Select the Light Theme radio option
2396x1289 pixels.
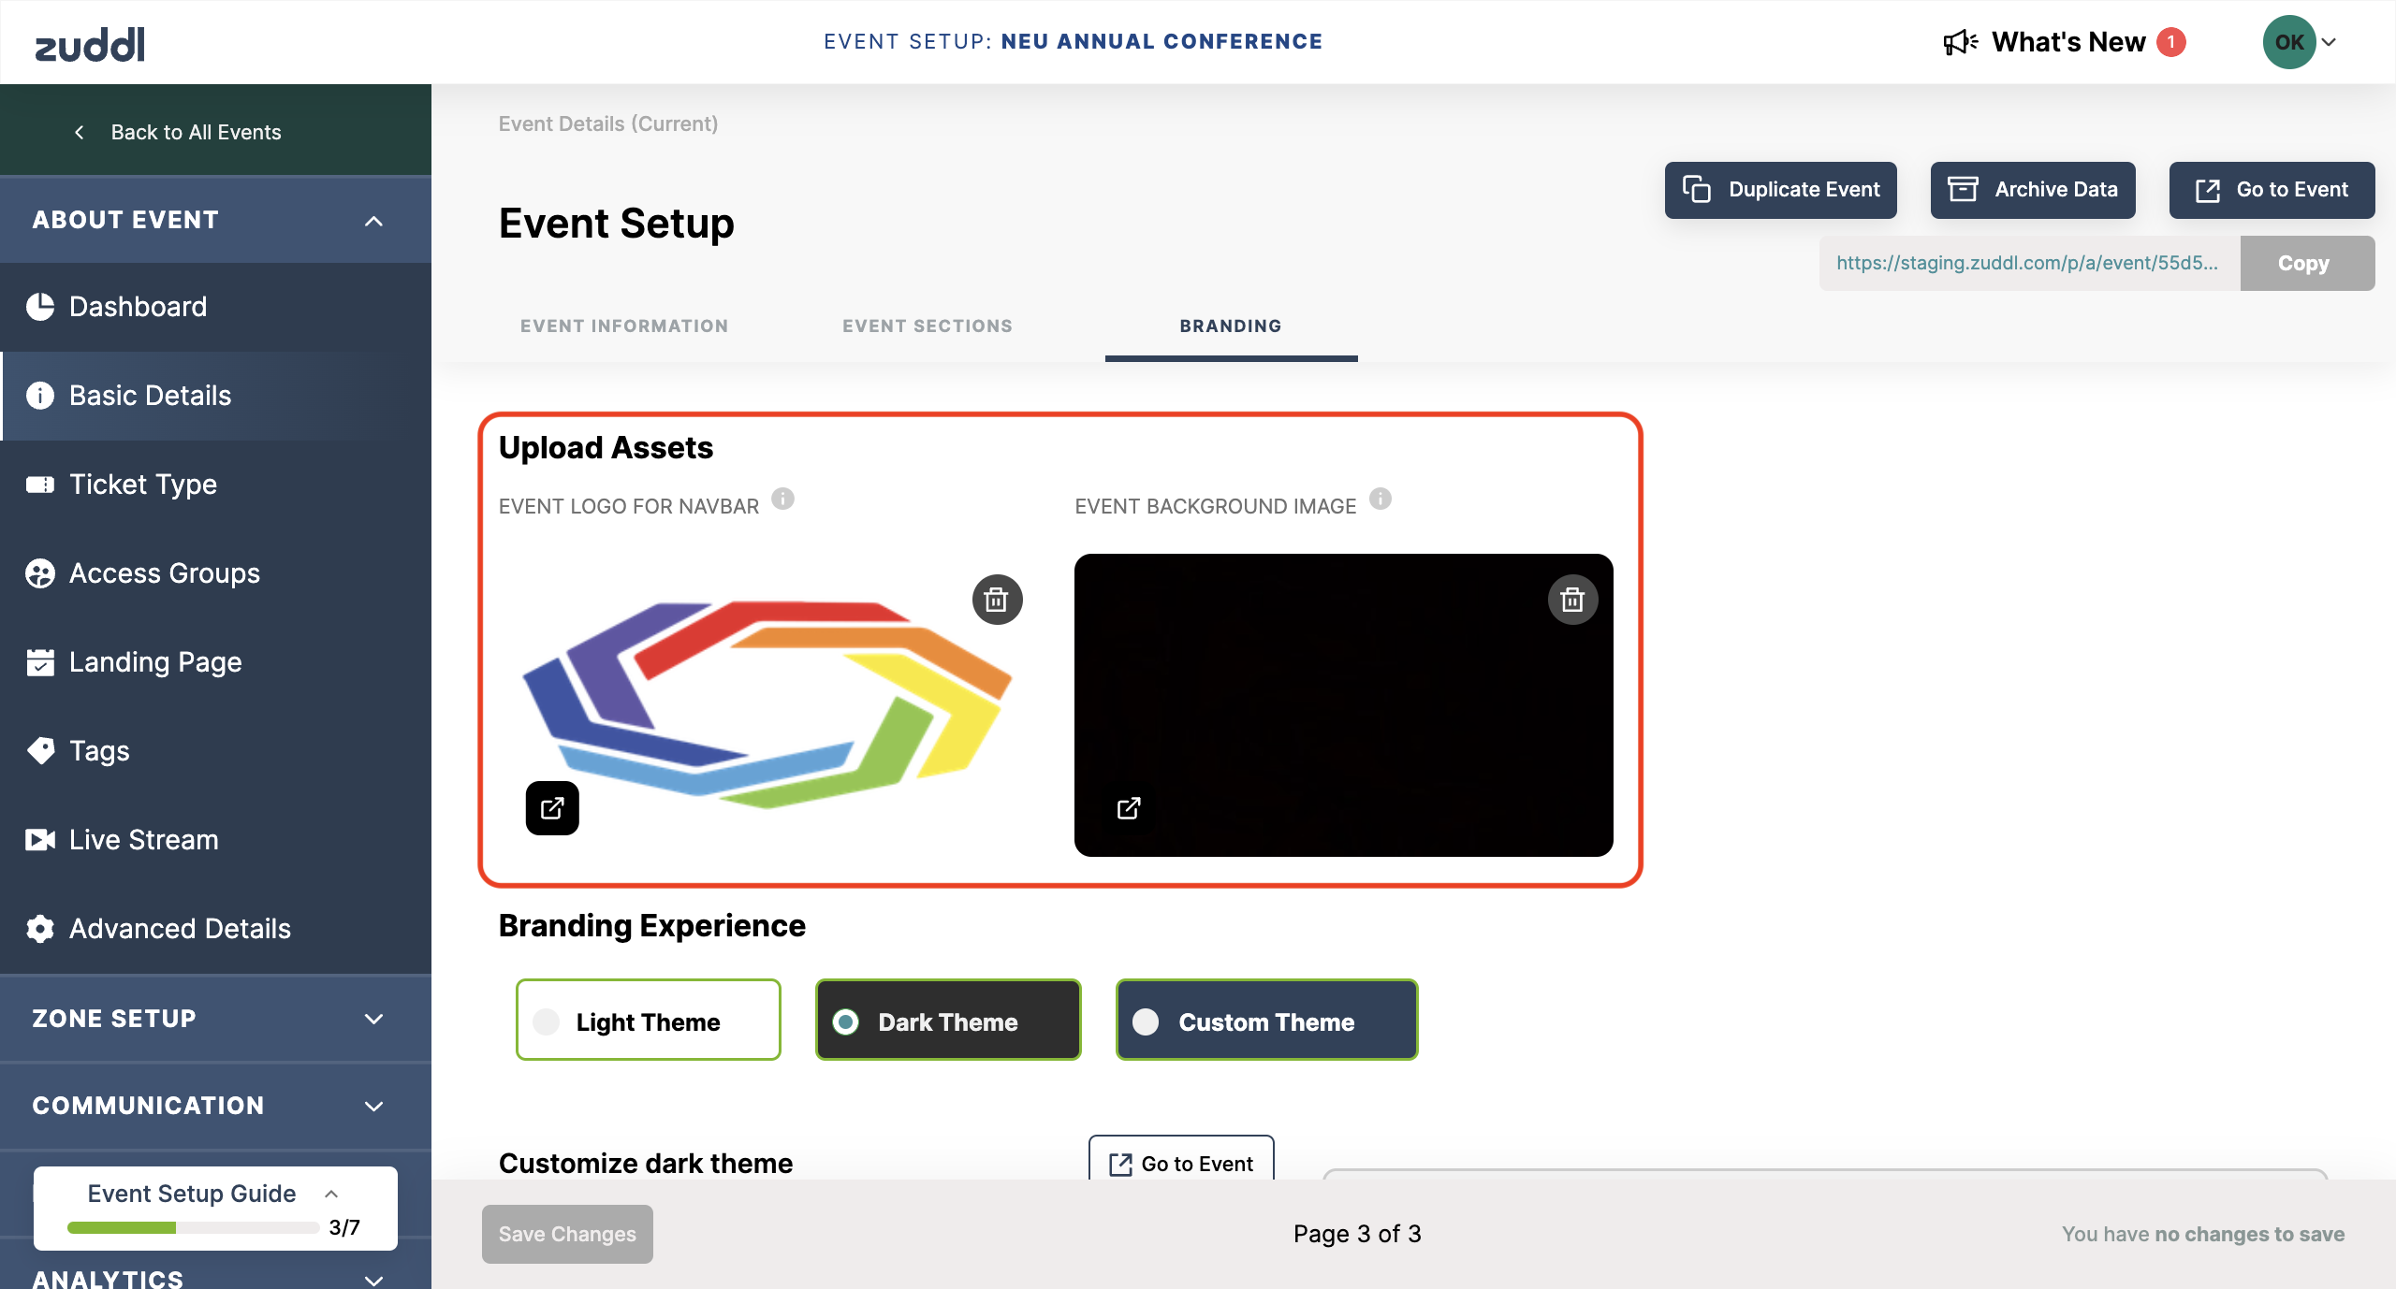click(x=547, y=1021)
